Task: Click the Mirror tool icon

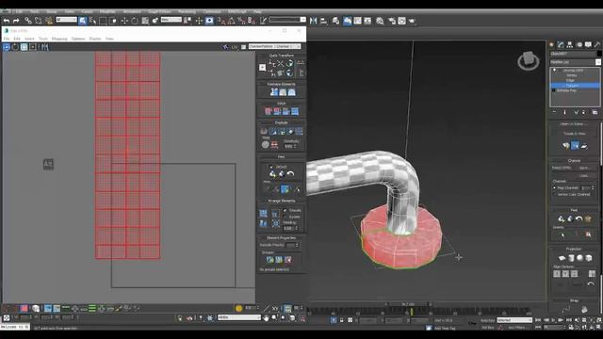Action: (314, 21)
